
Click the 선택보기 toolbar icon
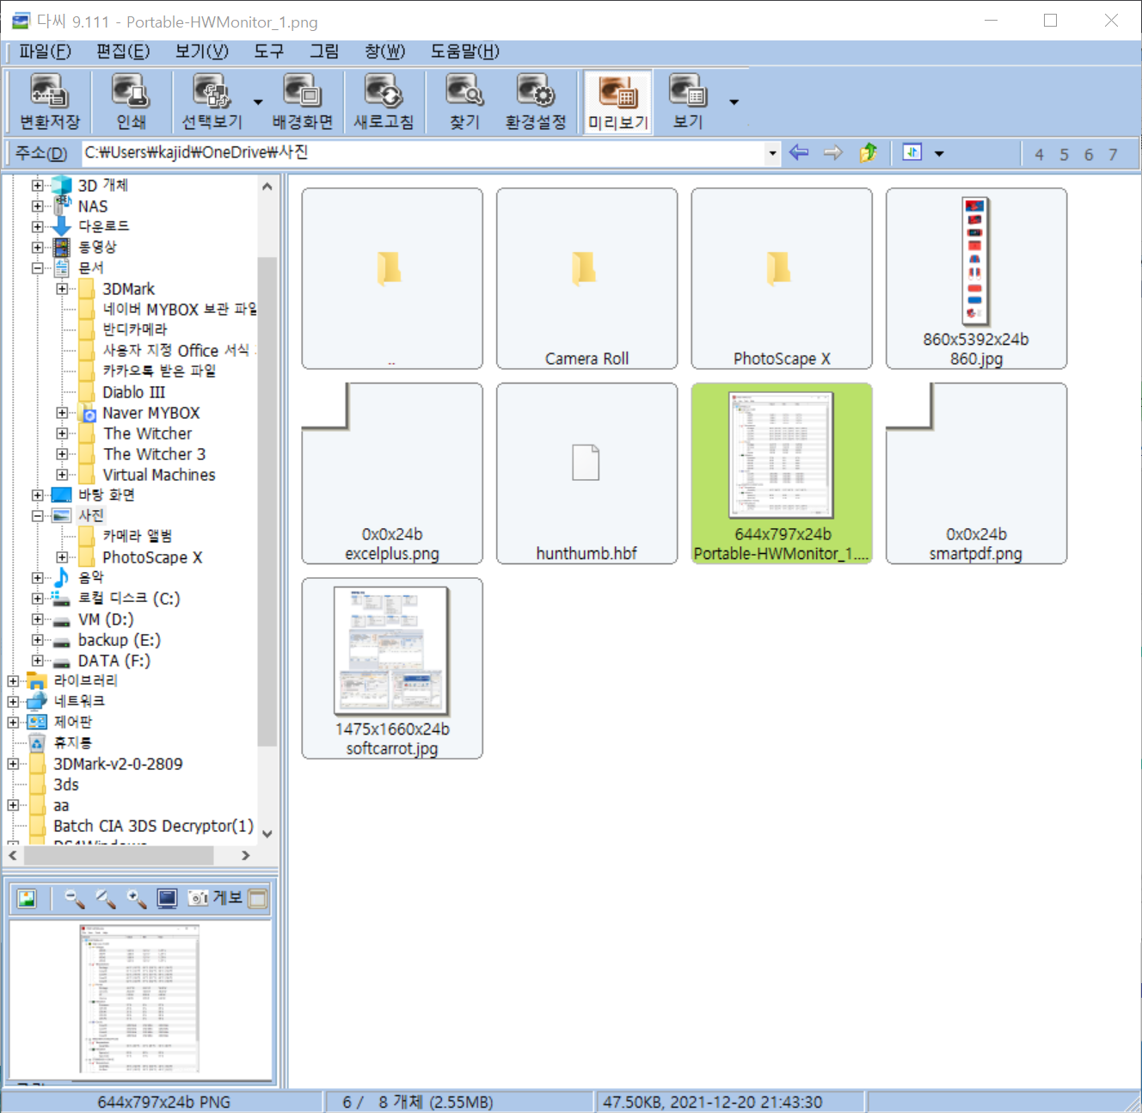click(212, 102)
